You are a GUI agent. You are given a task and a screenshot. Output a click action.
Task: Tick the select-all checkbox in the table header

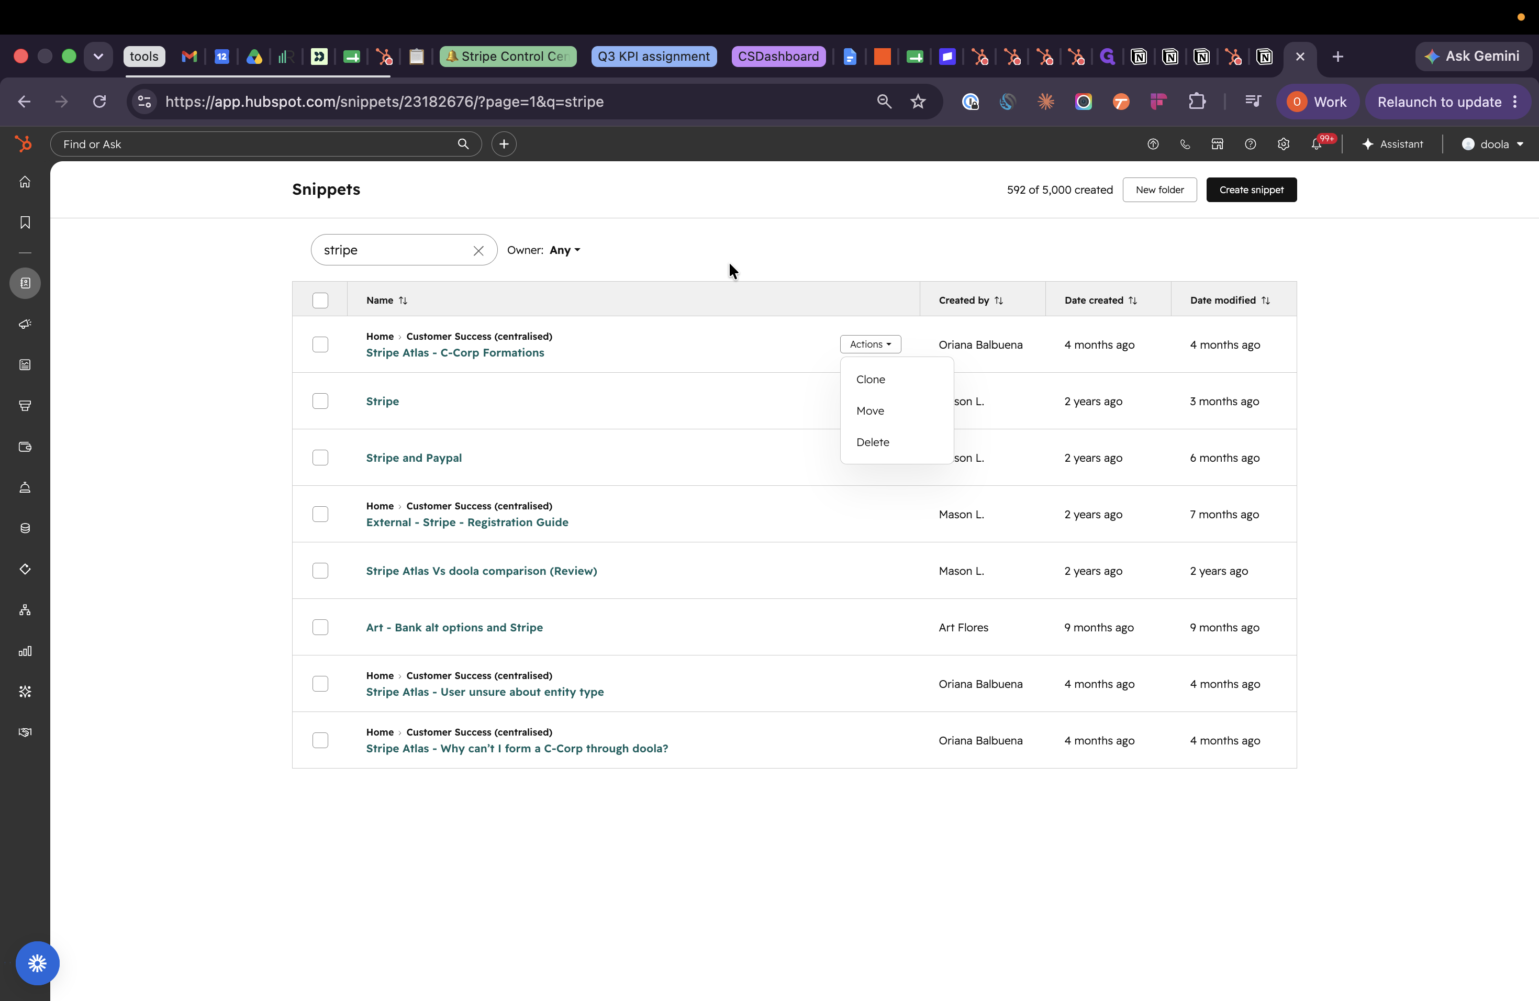tap(320, 300)
